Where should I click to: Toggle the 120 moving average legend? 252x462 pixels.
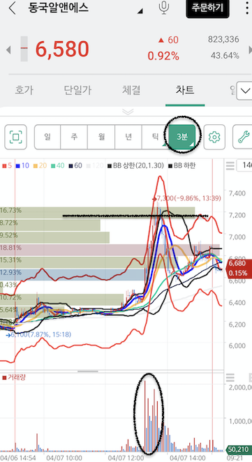94,165
